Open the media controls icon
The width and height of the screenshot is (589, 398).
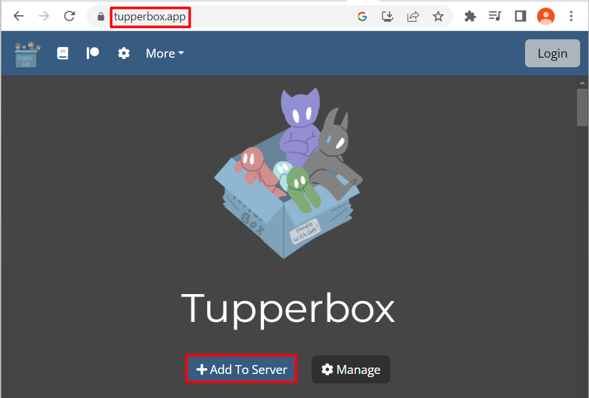(x=495, y=16)
